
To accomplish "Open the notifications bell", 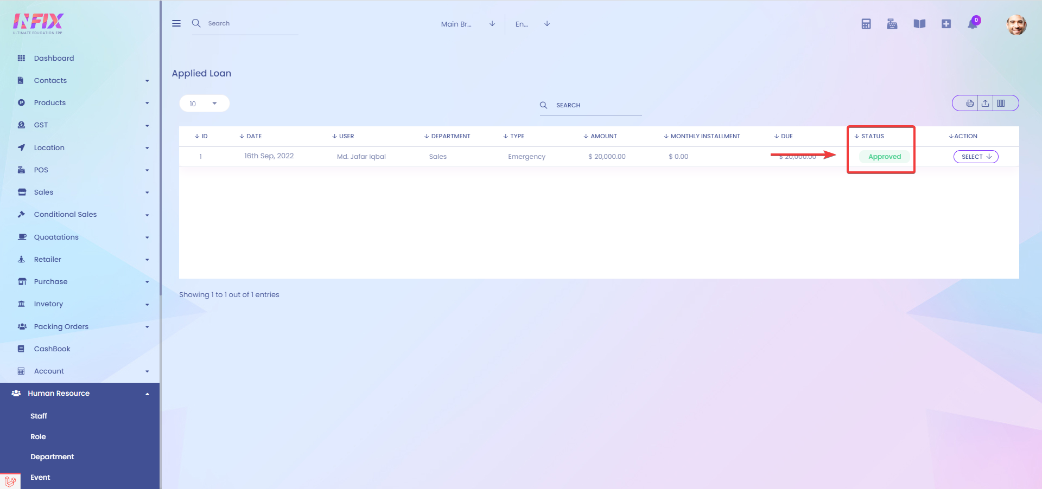I will 973,24.
